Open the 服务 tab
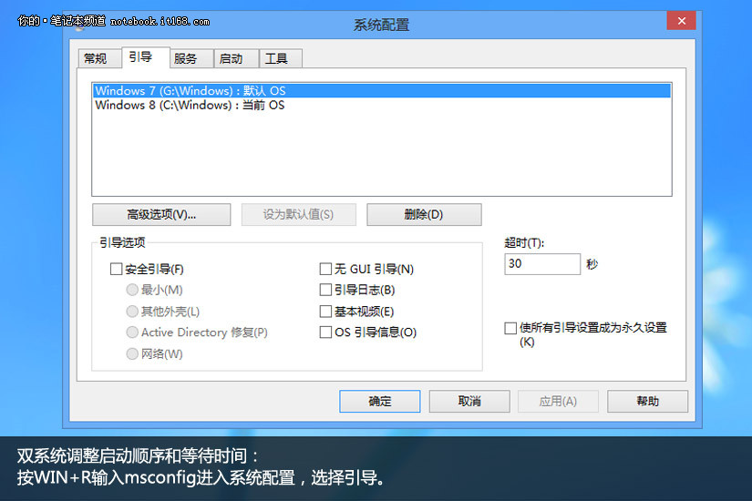This screenshot has height=501, width=752. pyautogui.click(x=186, y=58)
